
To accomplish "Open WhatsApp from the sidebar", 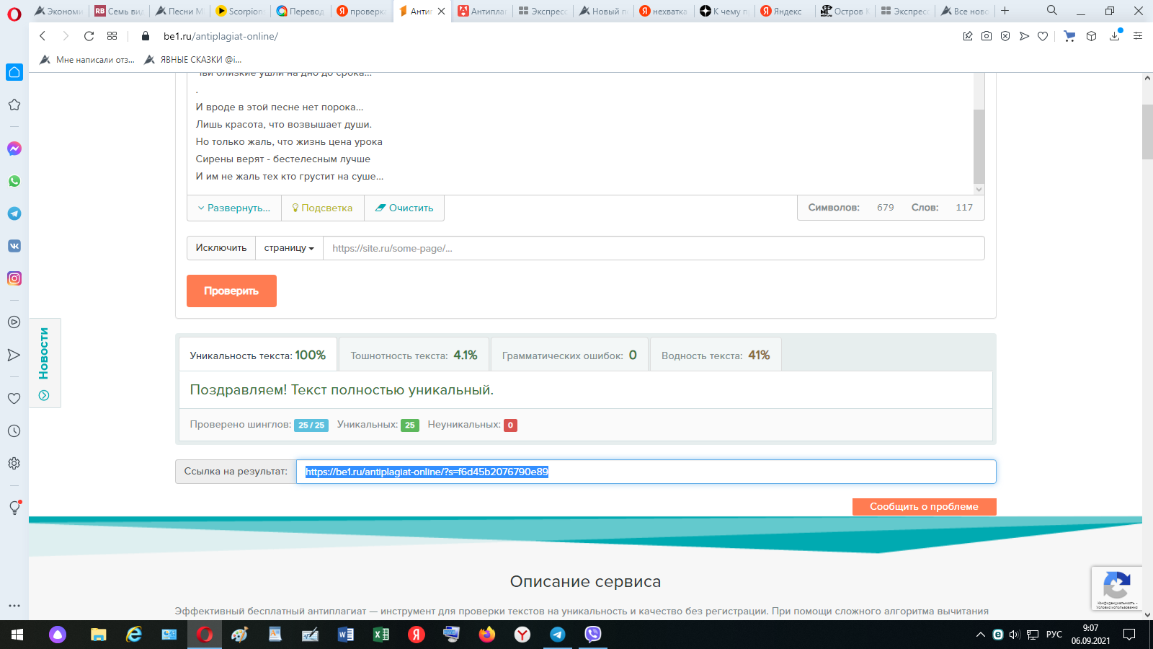I will tap(14, 181).
